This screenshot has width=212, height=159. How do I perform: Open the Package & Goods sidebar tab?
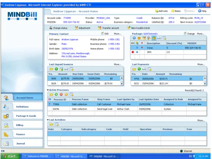[22, 116]
